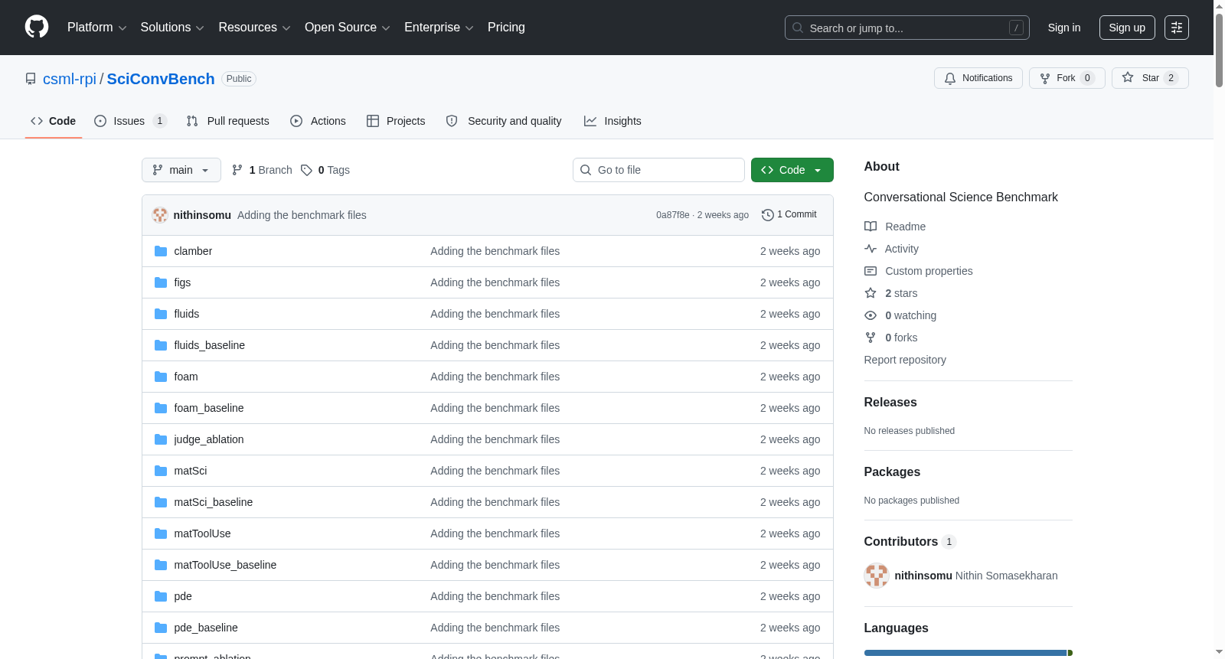1225x659 pixels.
Task: Click the tags icon next to 0 Tags
Action: click(306, 170)
